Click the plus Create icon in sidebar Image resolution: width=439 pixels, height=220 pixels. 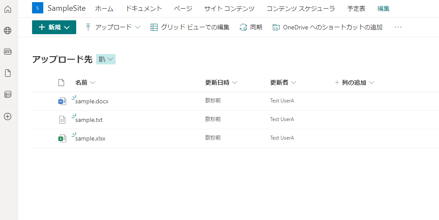point(8,117)
